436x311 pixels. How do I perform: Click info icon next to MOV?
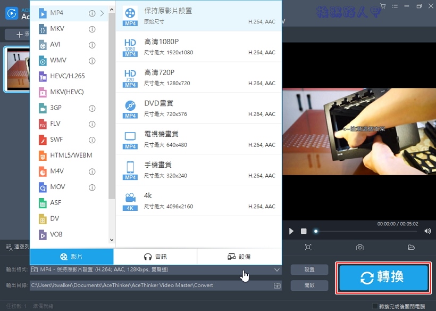(92, 187)
